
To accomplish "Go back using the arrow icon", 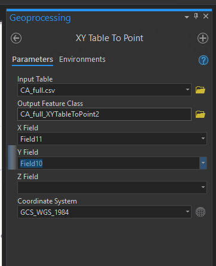I will tap(16, 38).
